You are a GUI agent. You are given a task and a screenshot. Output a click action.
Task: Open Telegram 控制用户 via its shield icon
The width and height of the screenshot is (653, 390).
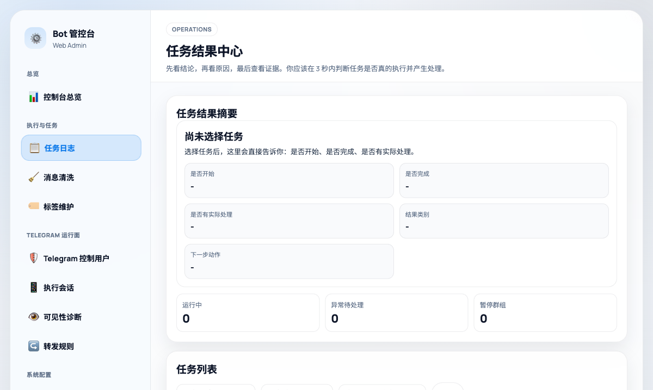pos(34,258)
